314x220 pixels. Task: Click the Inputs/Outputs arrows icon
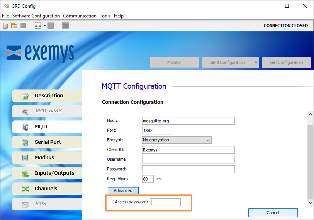tap(25, 174)
